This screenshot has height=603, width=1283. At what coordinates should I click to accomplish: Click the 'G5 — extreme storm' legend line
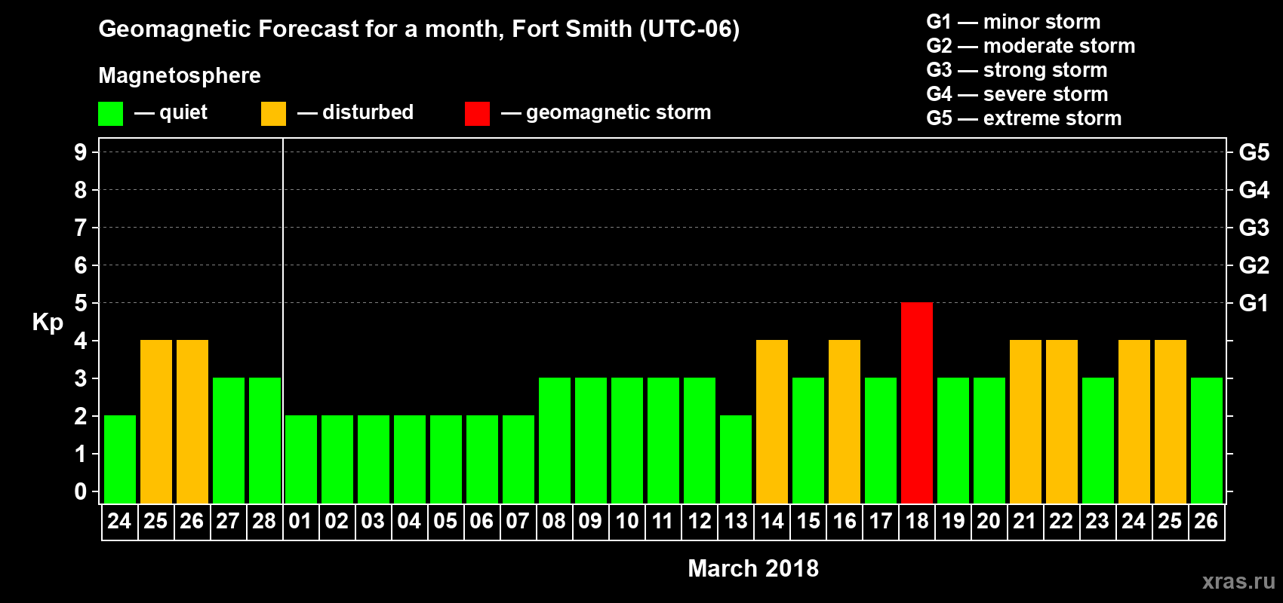[x=1024, y=118]
